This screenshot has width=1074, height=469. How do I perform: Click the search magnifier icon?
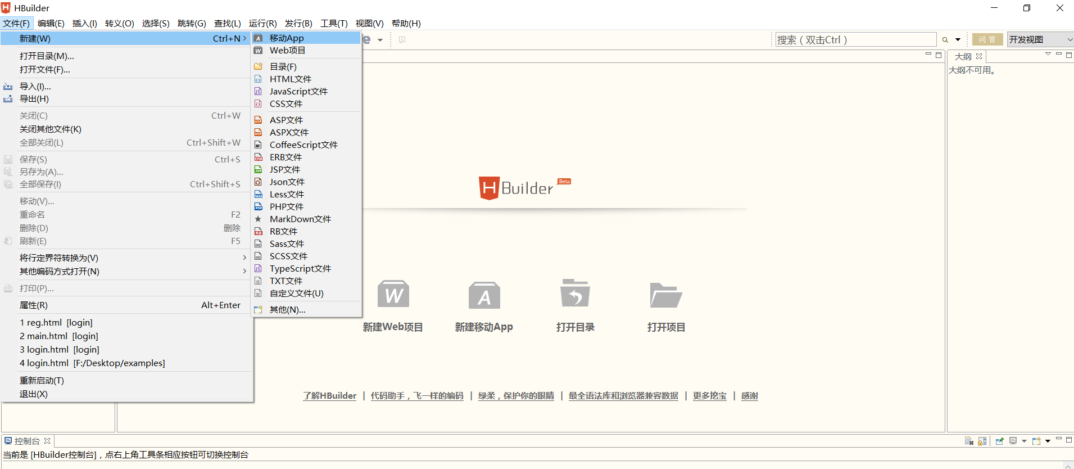tap(945, 40)
